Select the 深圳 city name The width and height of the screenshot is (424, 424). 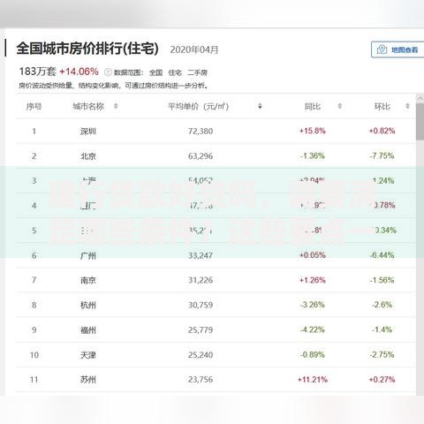point(88,131)
